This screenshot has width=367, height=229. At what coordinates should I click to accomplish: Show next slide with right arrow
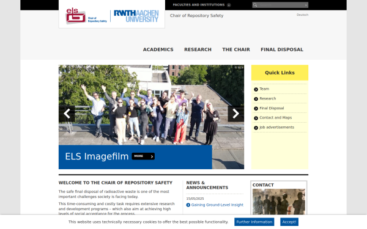point(235,114)
